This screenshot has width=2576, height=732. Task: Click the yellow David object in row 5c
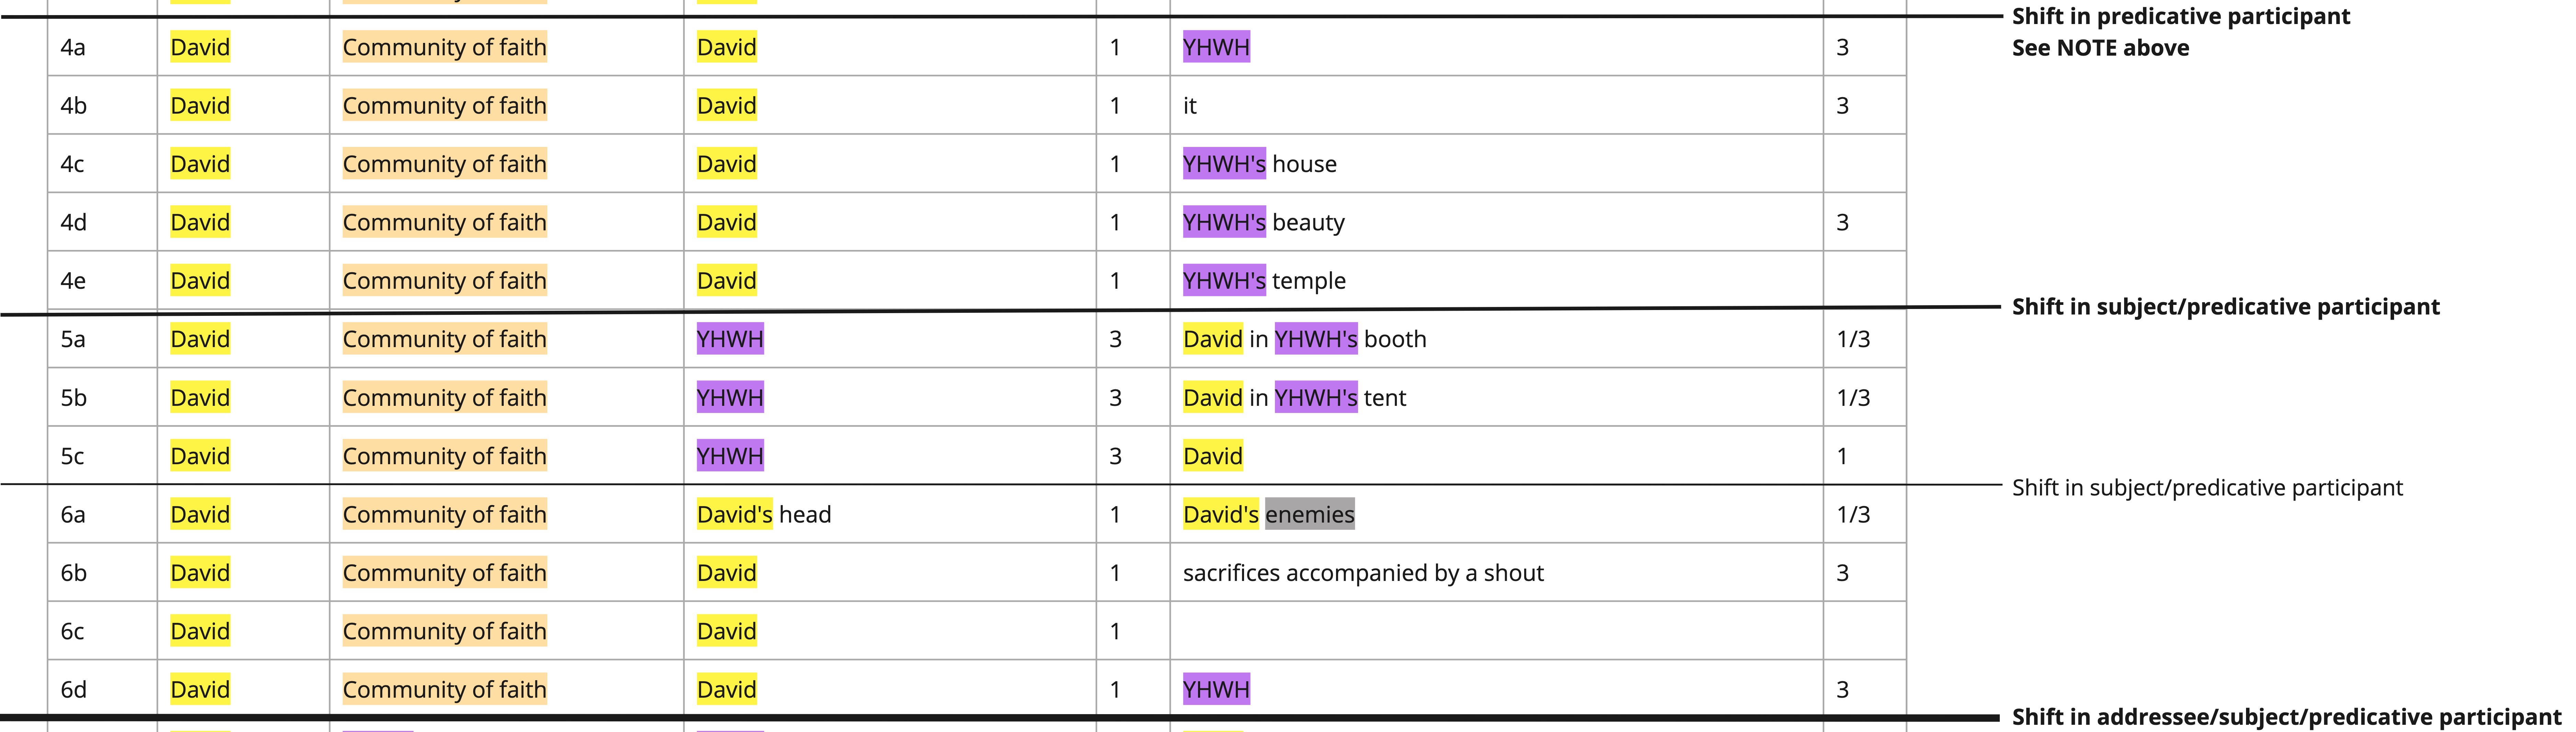(x=1213, y=456)
